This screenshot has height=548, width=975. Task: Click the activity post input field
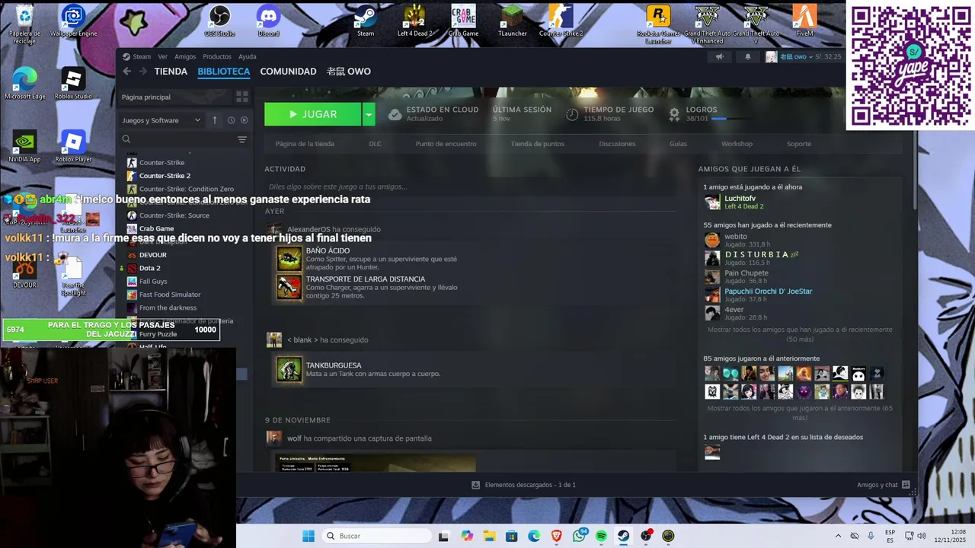point(470,186)
